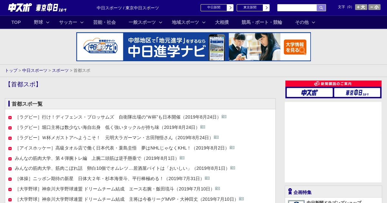
Task: Expand the 地域スポーツ menu chevron
Action: (x=204, y=22)
